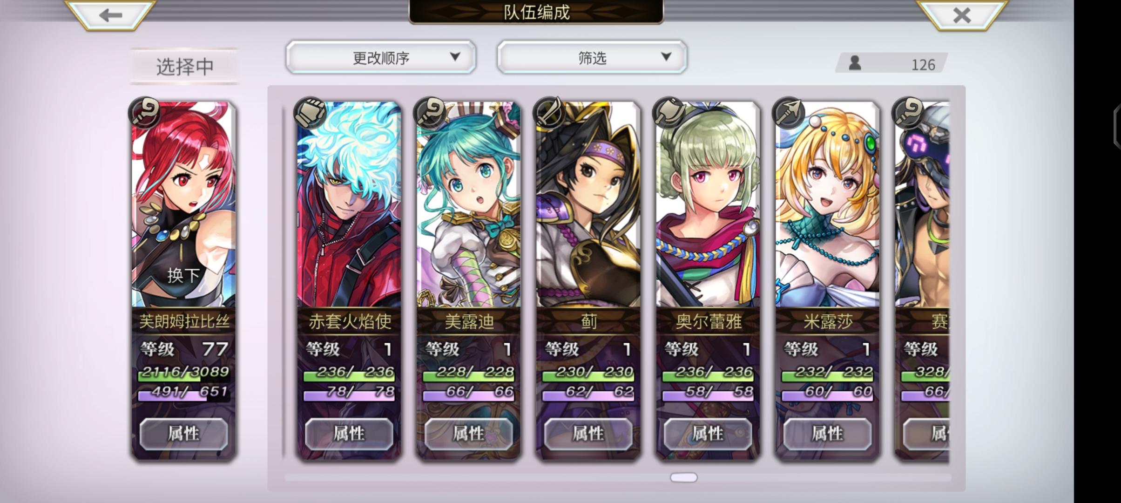
Task: Open the 筛选 filter dropdown
Action: pyautogui.click(x=592, y=57)
